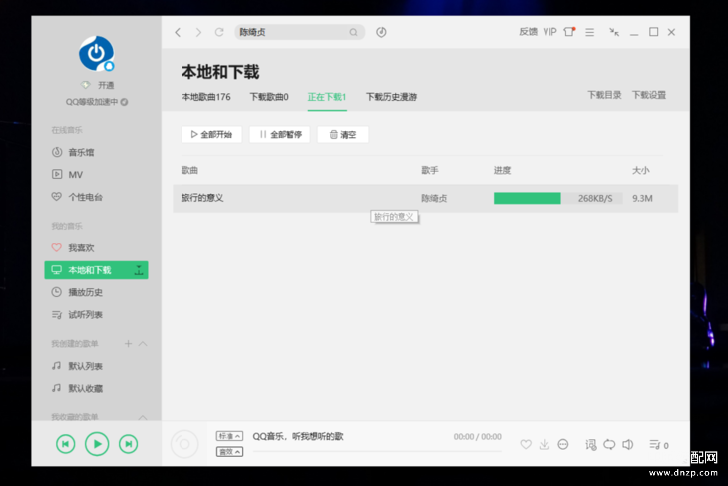This screenshot has height=486, width=728.
Task: Click the search magnifier icon
Action: tap(353, 32)
